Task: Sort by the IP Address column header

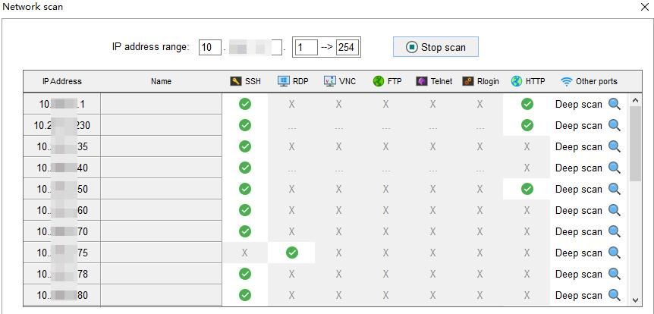Action: 61,81
